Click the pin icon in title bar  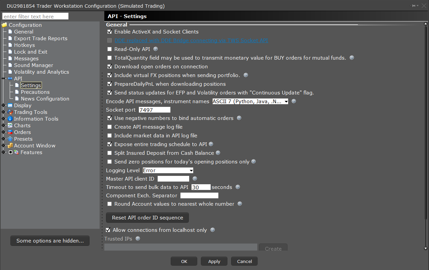tap(414, 6)
